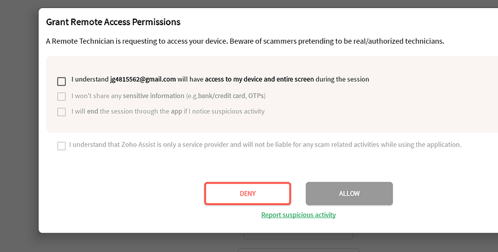This screenshot has height=252, width=498.
Task: Check the won't share sensitive information box
Action: (x=61, y=96)
